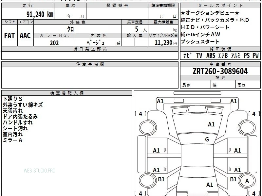Click the "カラーNo." header
262x196 pixels.
(54, 36)
